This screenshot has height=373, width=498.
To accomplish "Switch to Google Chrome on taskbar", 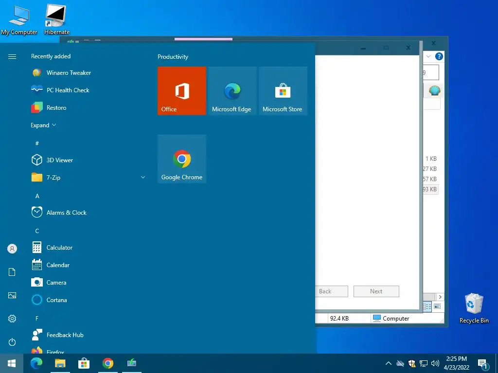I will pos(107,363).
